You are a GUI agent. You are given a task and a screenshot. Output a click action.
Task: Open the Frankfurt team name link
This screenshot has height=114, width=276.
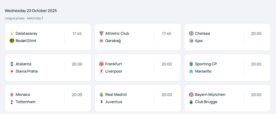pyautogui.click(x=113, y=64)
